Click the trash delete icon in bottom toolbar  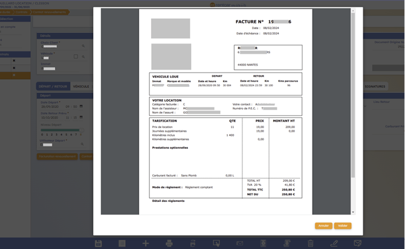(x=311, y=243)
